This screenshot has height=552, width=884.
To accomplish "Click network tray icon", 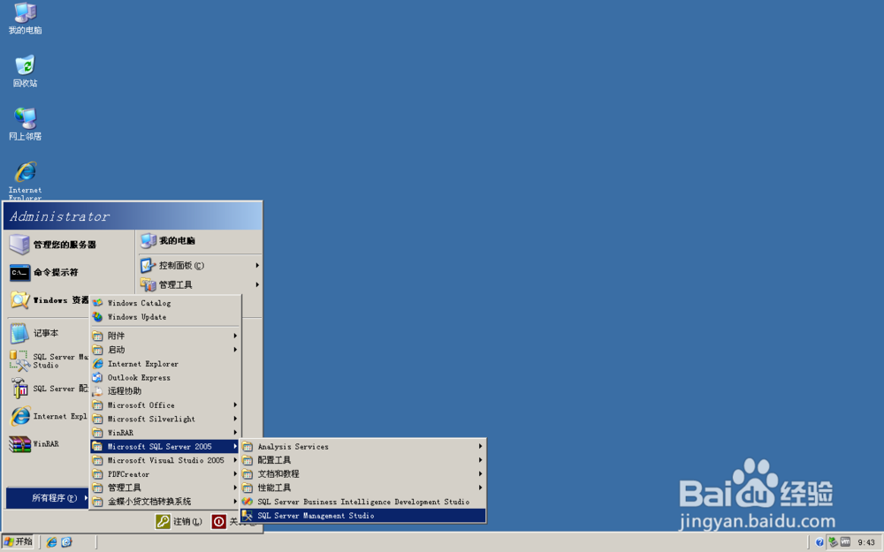I will (833, 542).
